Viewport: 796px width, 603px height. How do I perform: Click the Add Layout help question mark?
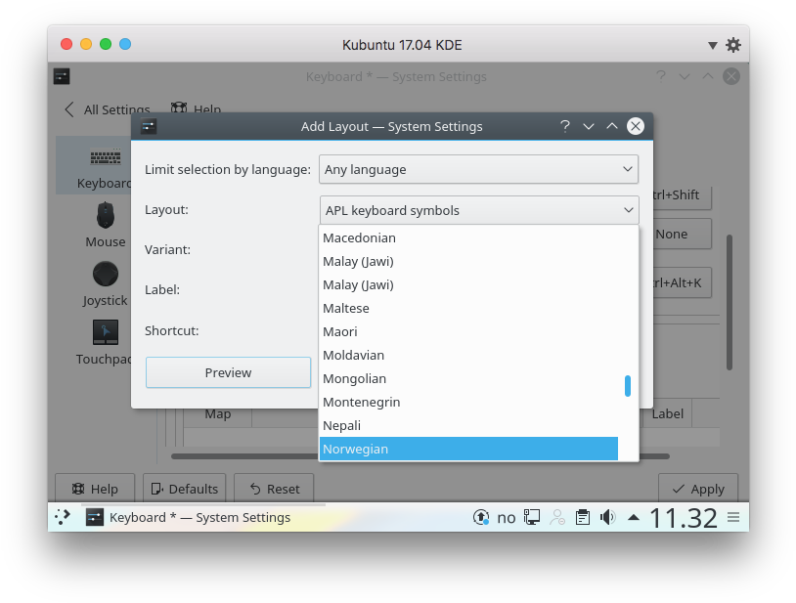coord(564,126)
